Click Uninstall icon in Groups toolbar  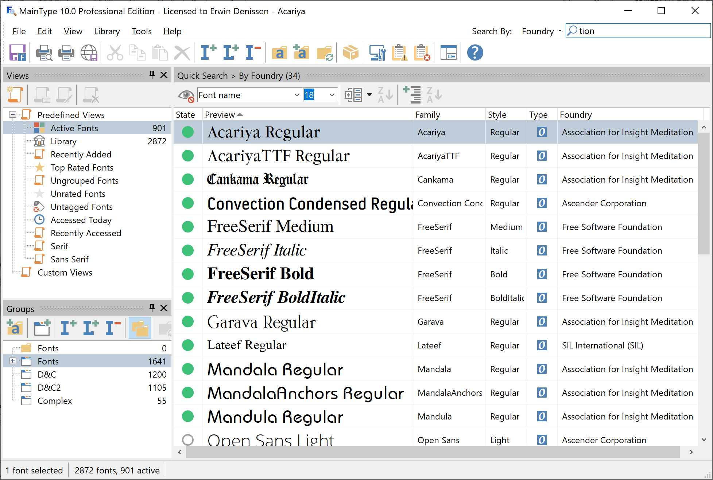click(113, 328)
